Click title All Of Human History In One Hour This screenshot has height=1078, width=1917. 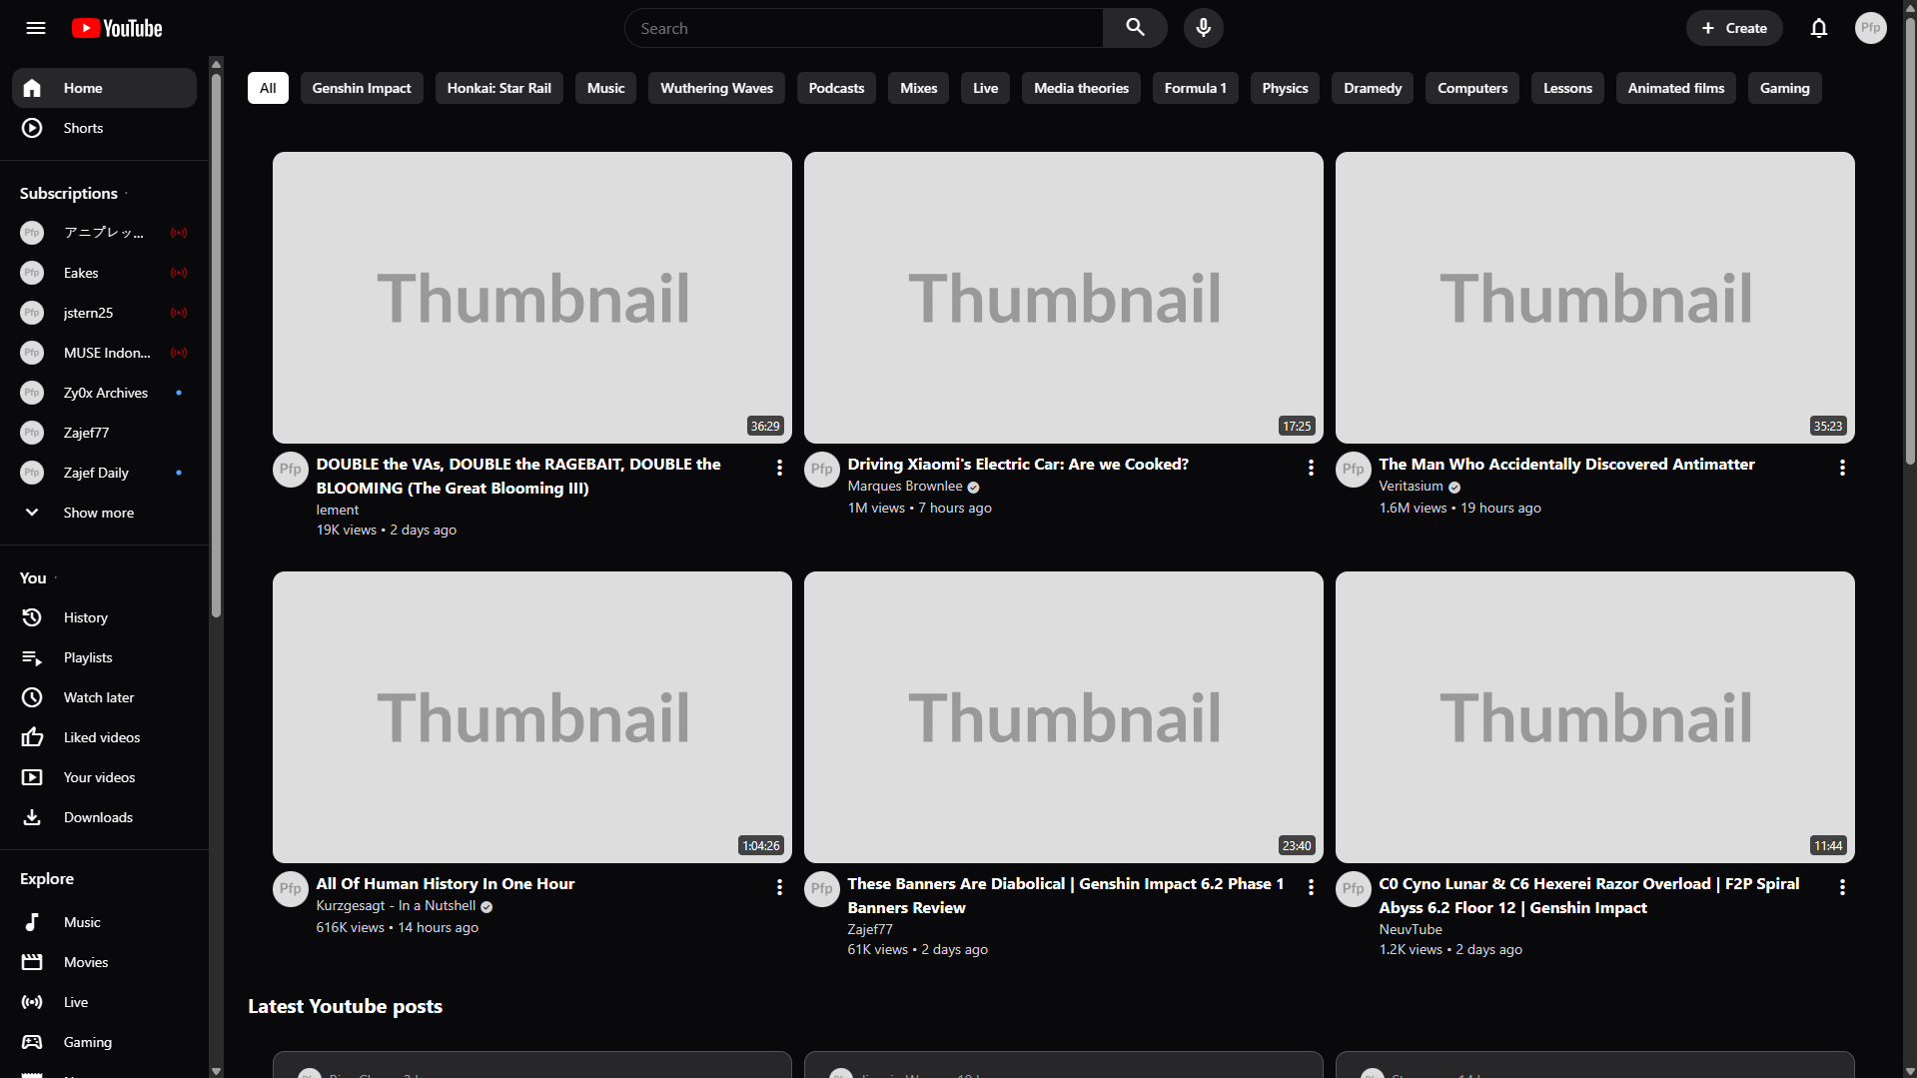pyautogui.click(x=446, y=884)
